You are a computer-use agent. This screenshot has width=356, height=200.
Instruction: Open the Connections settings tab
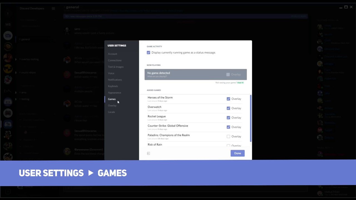coord(115,60)
